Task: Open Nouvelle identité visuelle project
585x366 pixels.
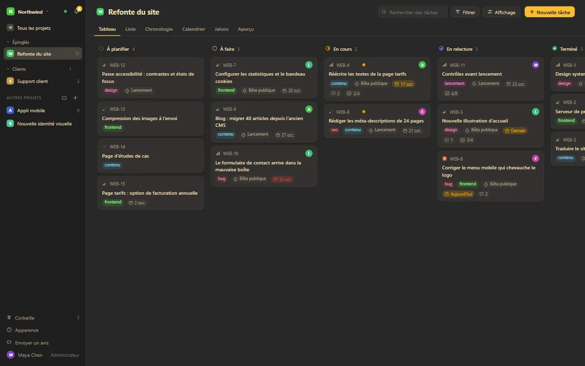Action: (43, 123)
